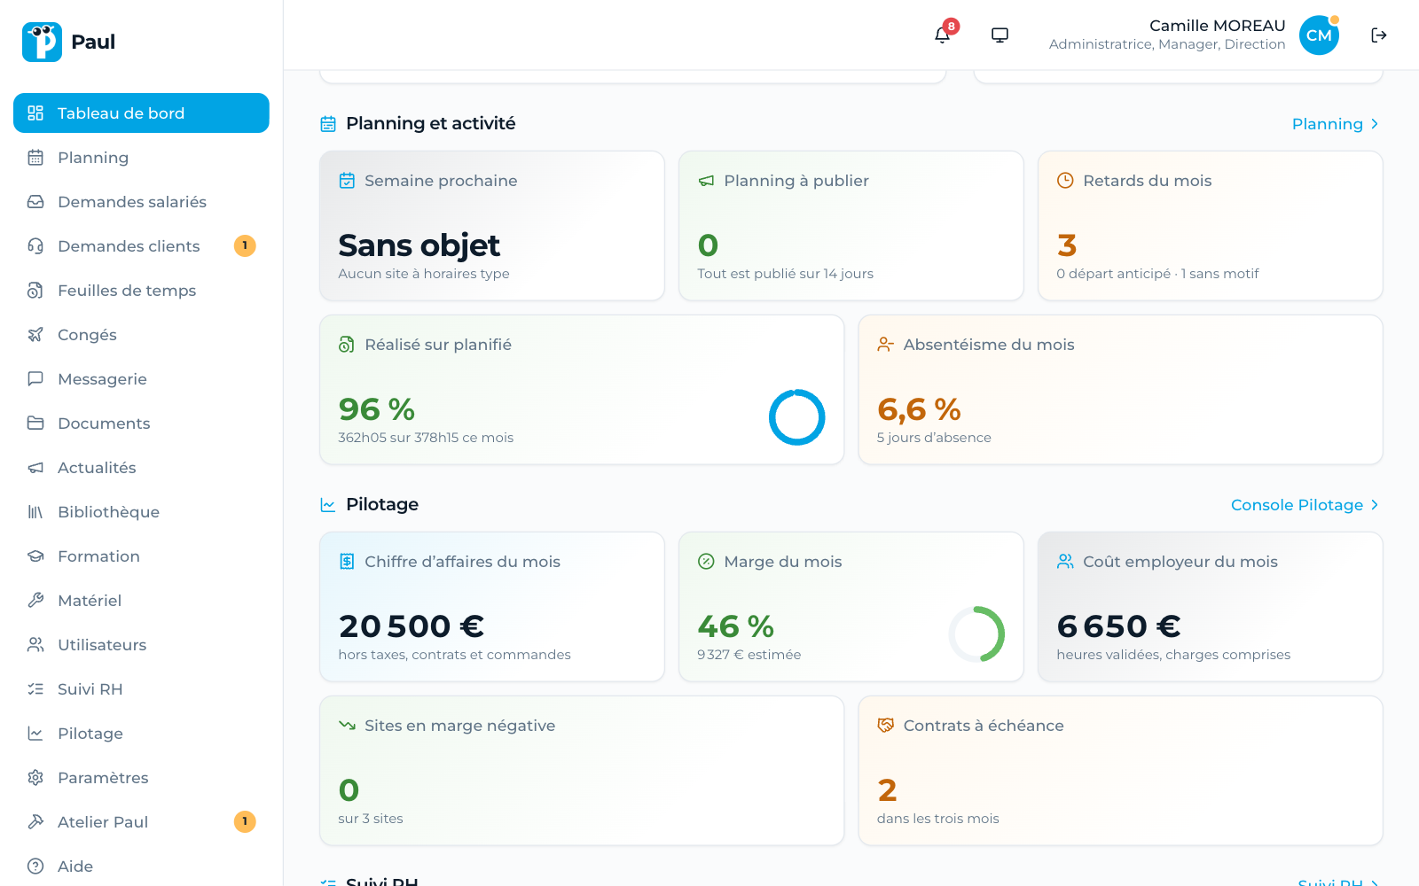Image resolution: width=1419 pixels, height=886 pixels.
Task: Click handshake icon on Contrats à échéance
Action: coord(885,726)
